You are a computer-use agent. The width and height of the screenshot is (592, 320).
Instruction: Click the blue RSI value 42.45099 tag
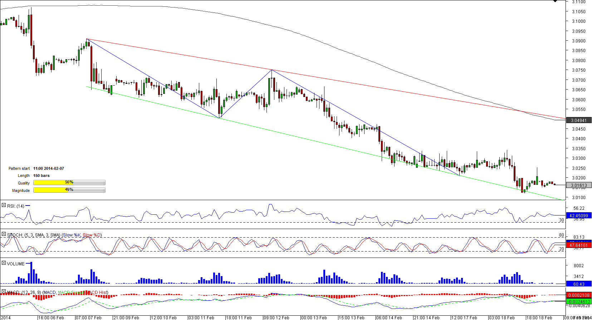(x=578, y=216)
